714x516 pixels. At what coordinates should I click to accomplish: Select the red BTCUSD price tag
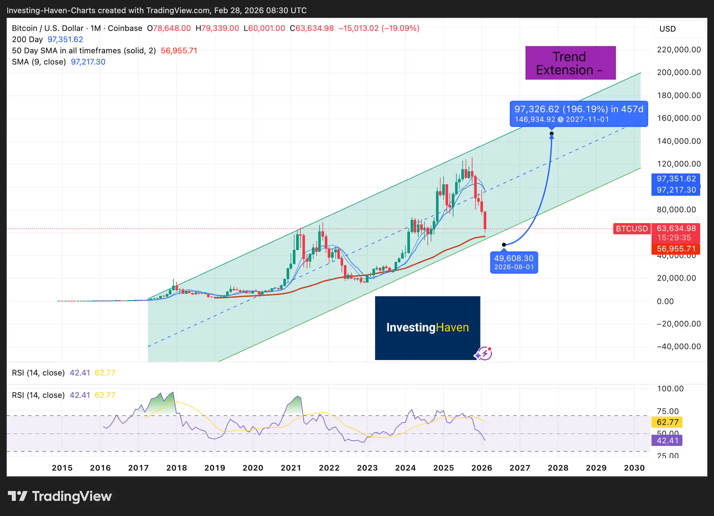[x=631, y=229]
